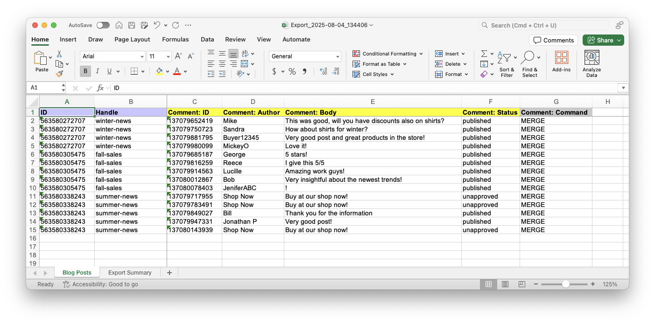Open the Formulas ribbon tab

point(175,40)
